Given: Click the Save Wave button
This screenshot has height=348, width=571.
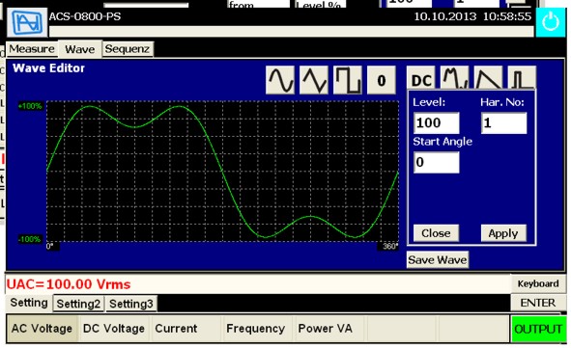Looking at the screenshot, I should 438,259.
